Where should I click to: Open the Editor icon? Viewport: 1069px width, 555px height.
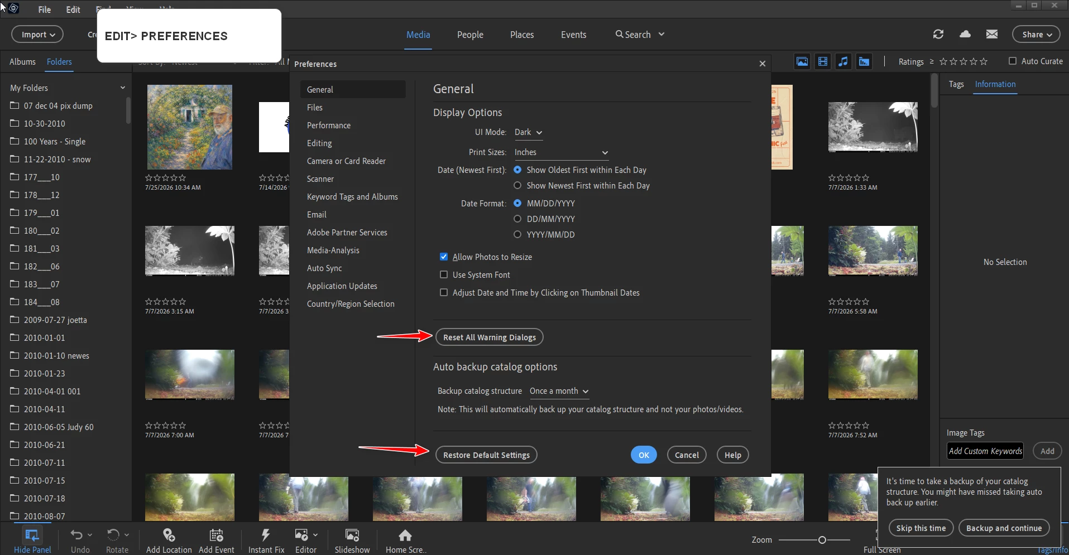301,535
